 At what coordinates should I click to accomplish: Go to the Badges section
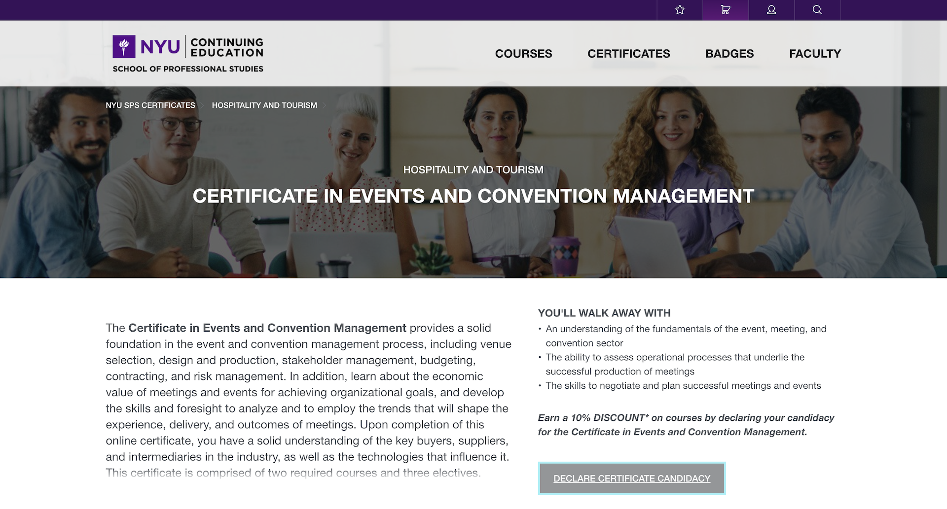pyautogui.click(x=729, y=54)
